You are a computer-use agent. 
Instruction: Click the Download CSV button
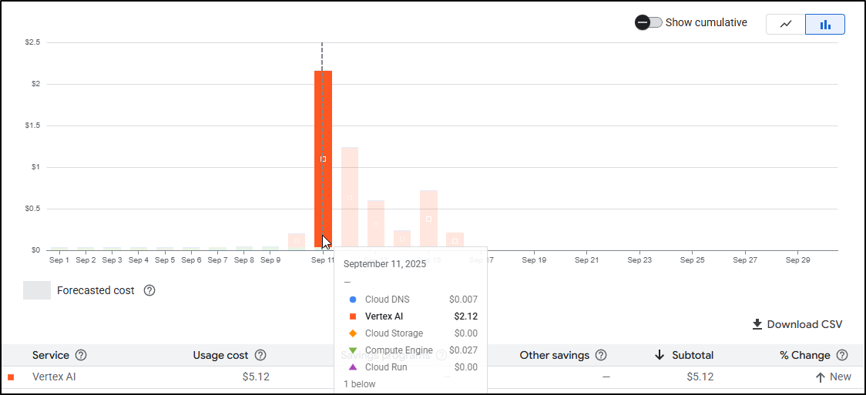pos(797,324)
